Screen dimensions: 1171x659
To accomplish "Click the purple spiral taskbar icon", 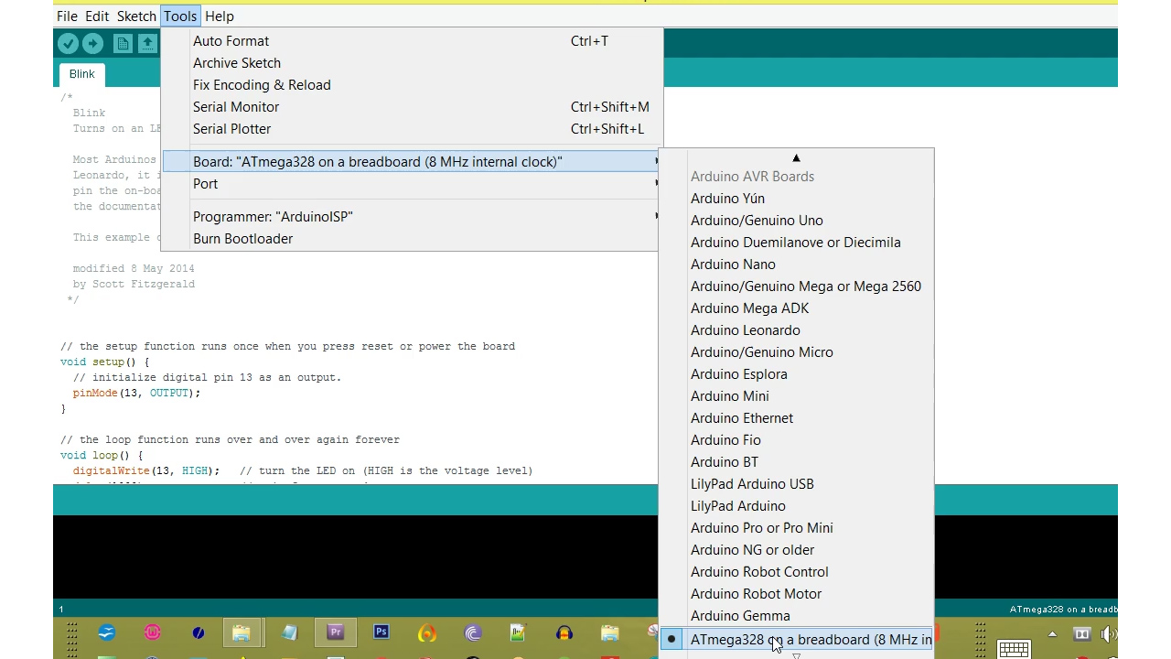I will coord(472,632).
